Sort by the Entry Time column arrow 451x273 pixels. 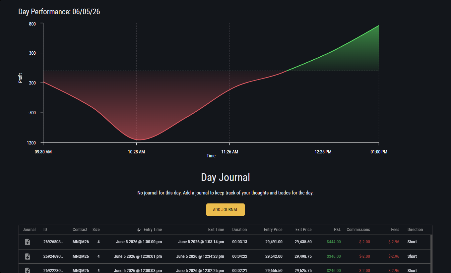(139, 230)
